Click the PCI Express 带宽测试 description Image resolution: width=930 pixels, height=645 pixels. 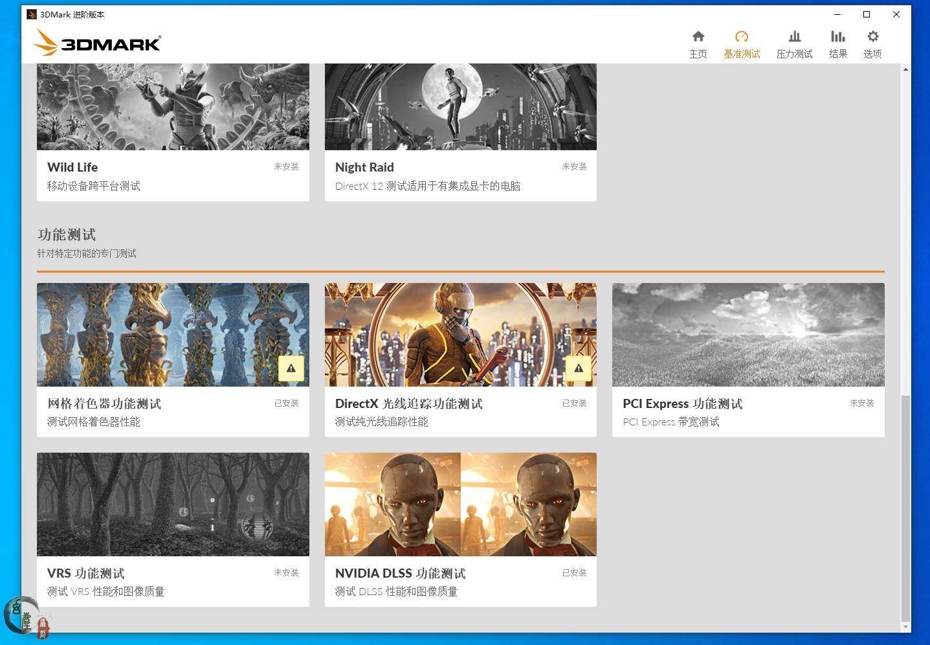click(671, 422)
